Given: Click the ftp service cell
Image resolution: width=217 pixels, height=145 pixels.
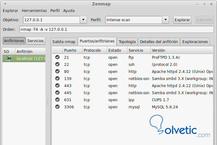Looking at the screenshot, I should coord(131,57).
